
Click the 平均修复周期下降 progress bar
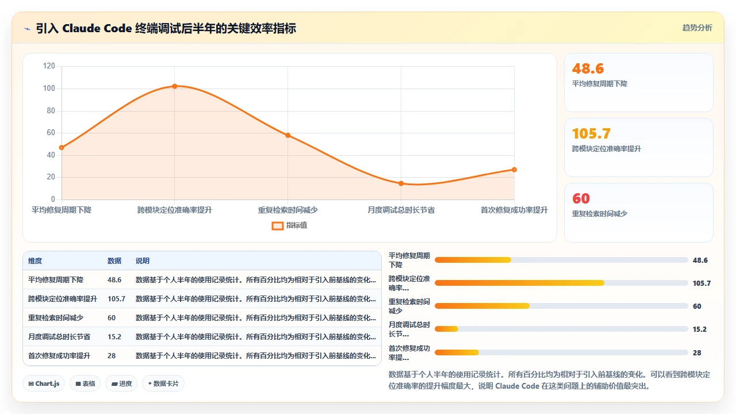pyautogui.click(x=561, y=260)
